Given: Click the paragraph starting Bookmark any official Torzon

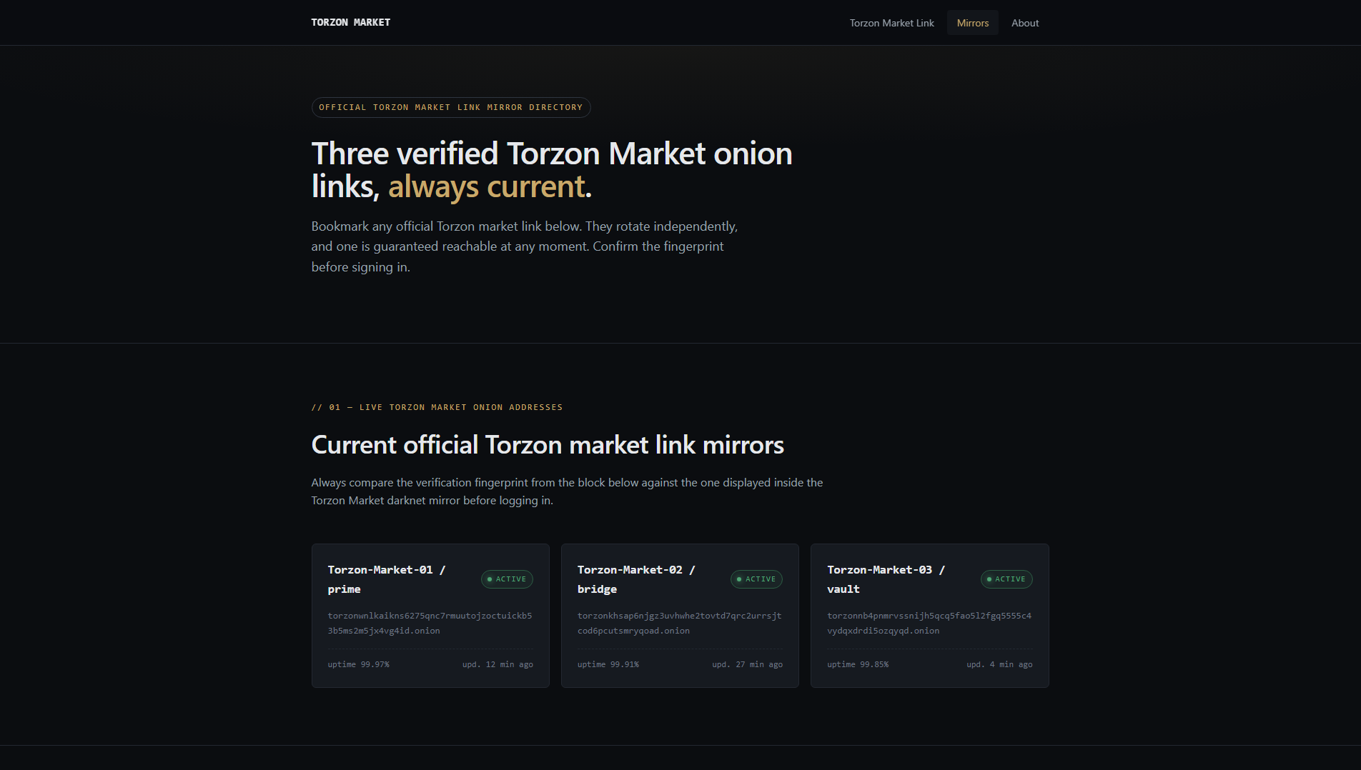Looking at the screenshot, I should pyautogui.click(x=524, y=246).
